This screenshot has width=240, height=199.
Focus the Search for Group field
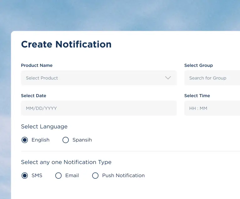[212, 78]
